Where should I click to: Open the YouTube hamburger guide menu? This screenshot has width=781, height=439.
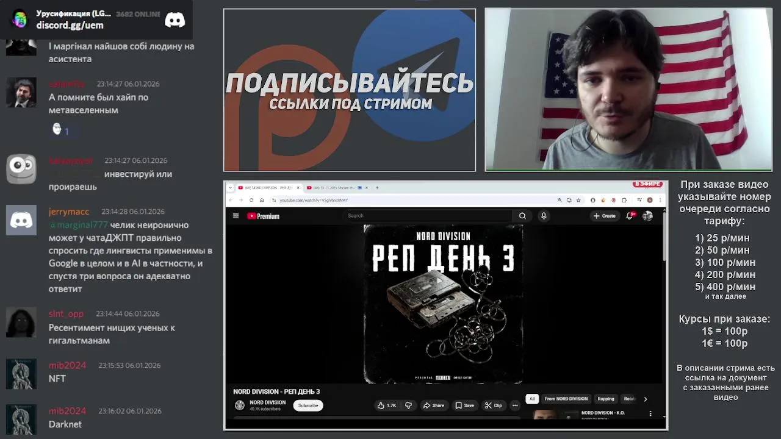coord(236,216)
